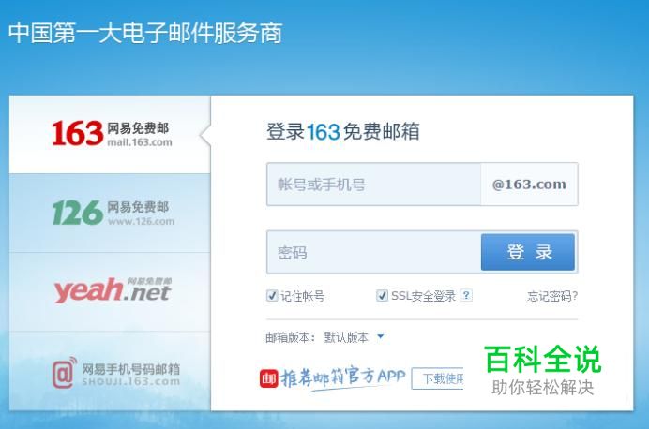Choose the 网易手机号码邮箱 tab

pos(110,371)
